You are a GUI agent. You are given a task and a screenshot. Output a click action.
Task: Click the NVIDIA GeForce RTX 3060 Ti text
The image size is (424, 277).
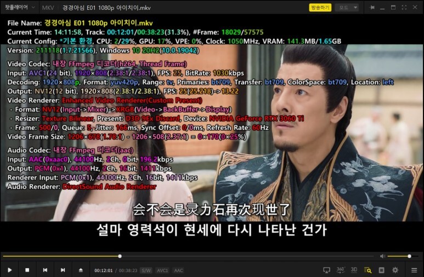(256, 119)
